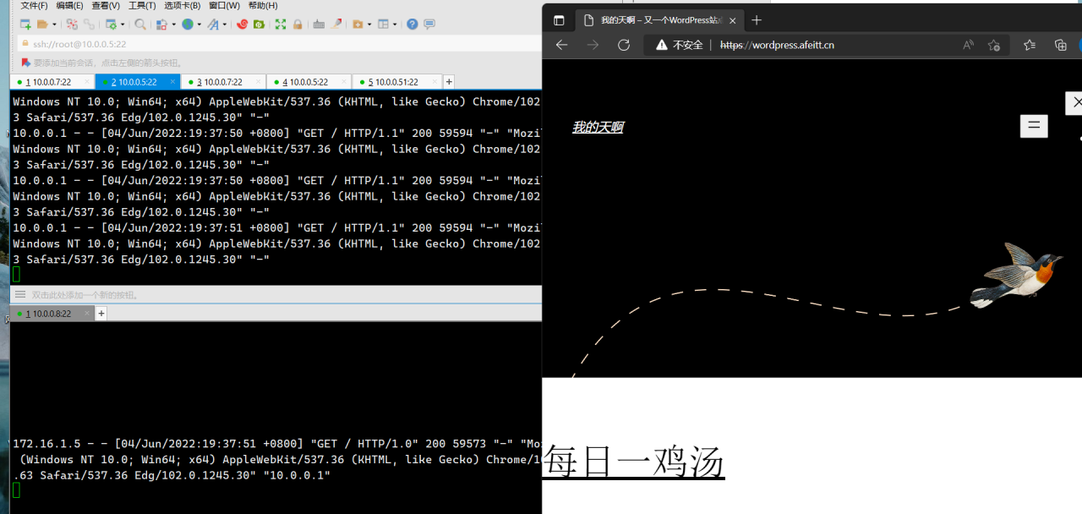Expand the orange folder-plus dropdown arrow

pos(369,25)
